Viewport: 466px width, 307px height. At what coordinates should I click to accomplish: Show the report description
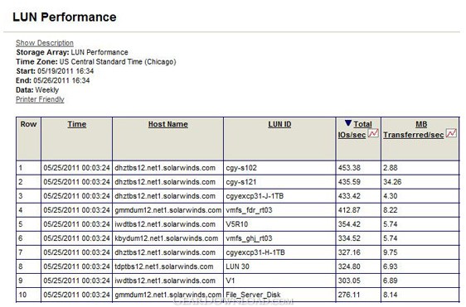point(45,43)
